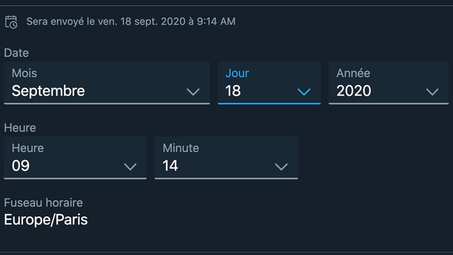This screenshot has height=255, width=453.
Task: Click the Année dropdown chevron arrow
Action: 432,92
